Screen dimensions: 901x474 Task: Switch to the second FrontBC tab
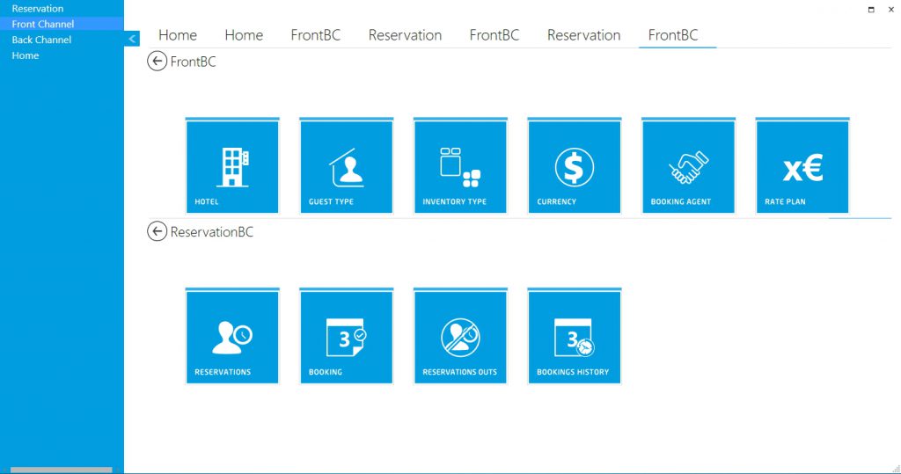[x=494, y=35]
